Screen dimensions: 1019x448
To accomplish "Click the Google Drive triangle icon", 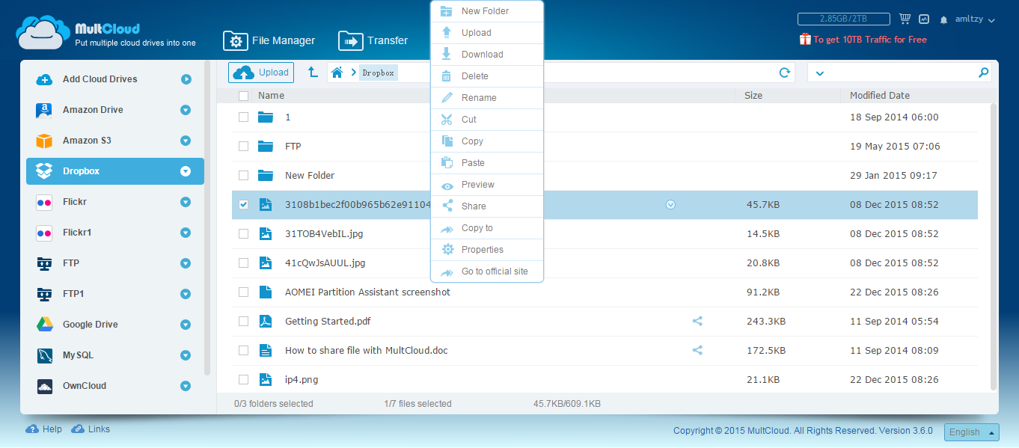I will [x=44, y=325].
